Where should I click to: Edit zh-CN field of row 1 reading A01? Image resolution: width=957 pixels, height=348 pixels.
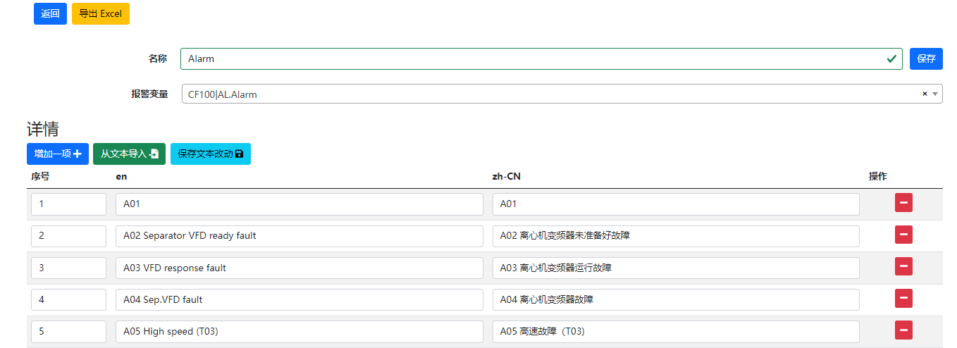676,204
